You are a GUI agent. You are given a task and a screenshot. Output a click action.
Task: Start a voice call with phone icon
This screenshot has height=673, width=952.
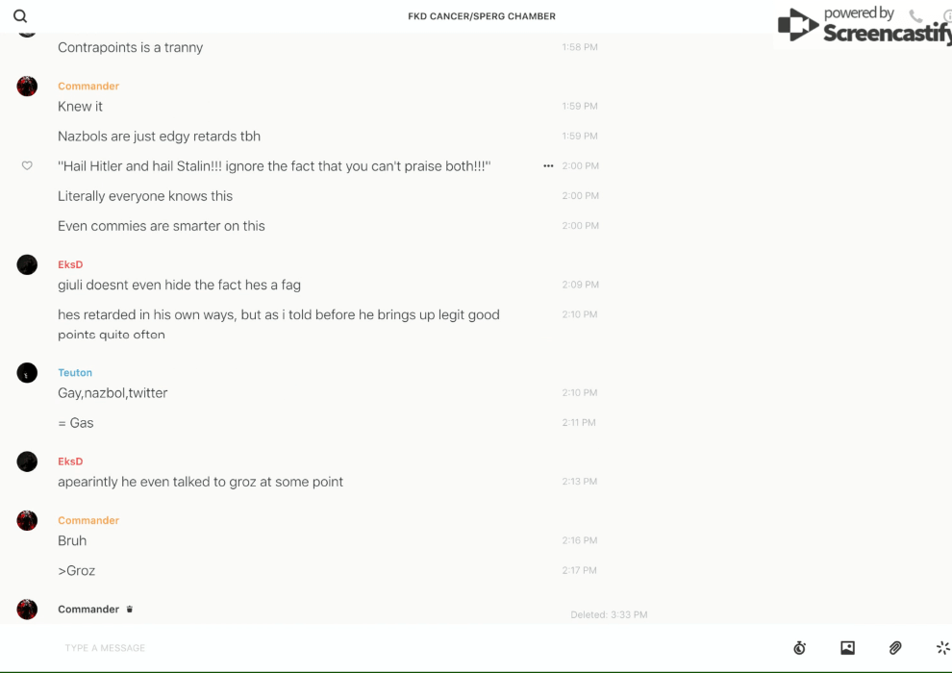[915, 16]
